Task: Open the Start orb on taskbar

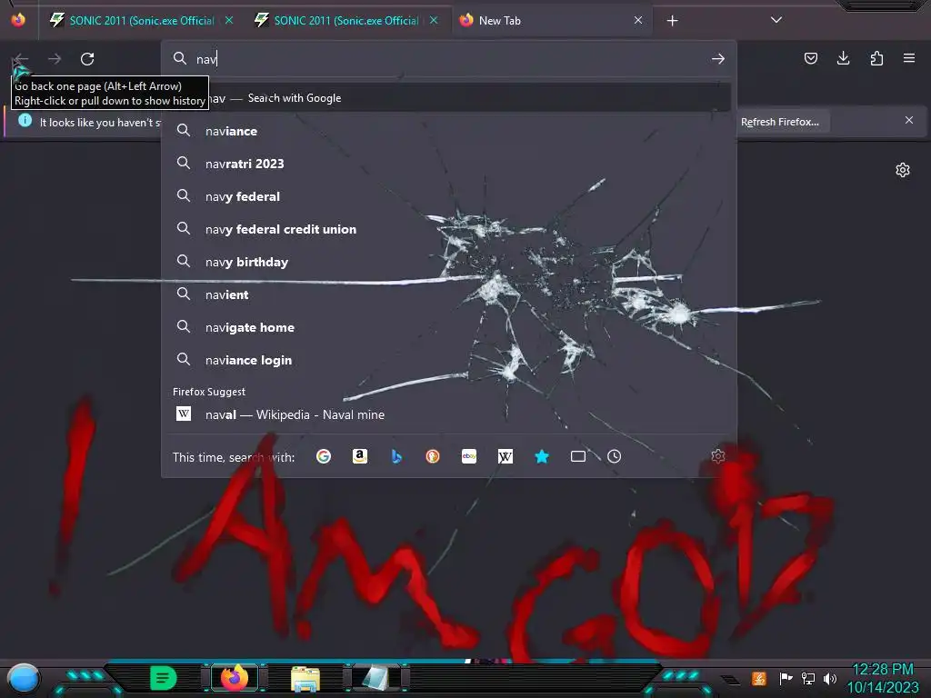Action: (x=24, y=679)
